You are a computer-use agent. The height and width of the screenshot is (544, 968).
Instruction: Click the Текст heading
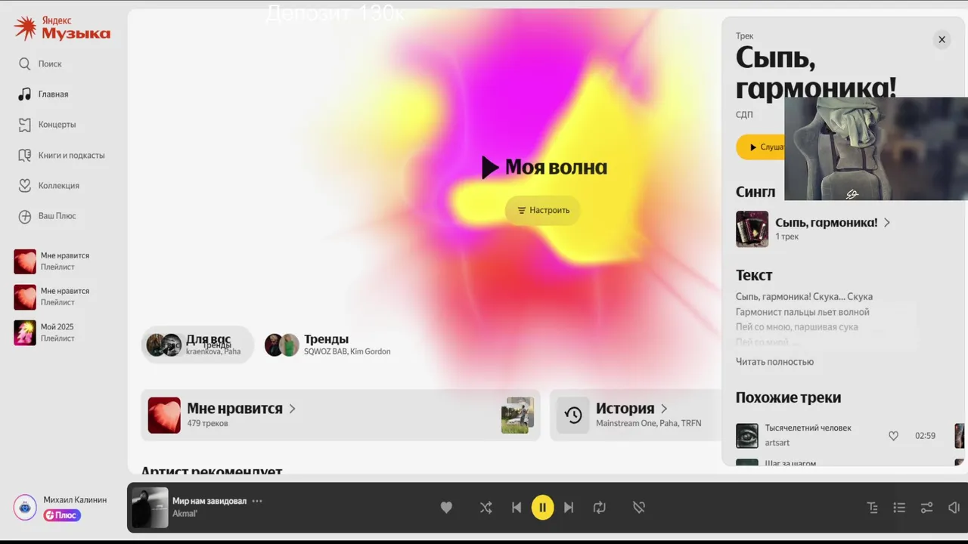click(754, 275)
